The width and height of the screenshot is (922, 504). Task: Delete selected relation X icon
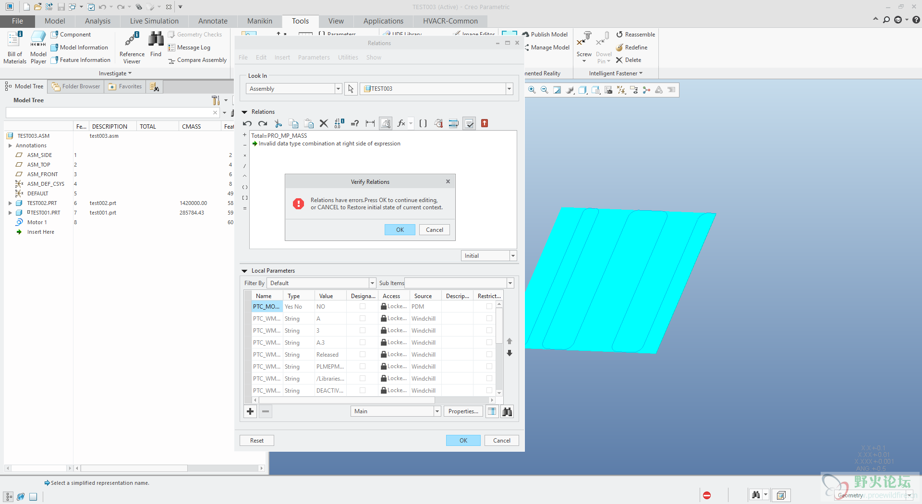(x=324, y=124)
